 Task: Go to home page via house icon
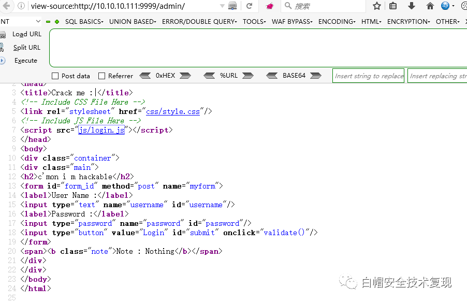coord(430,6)
